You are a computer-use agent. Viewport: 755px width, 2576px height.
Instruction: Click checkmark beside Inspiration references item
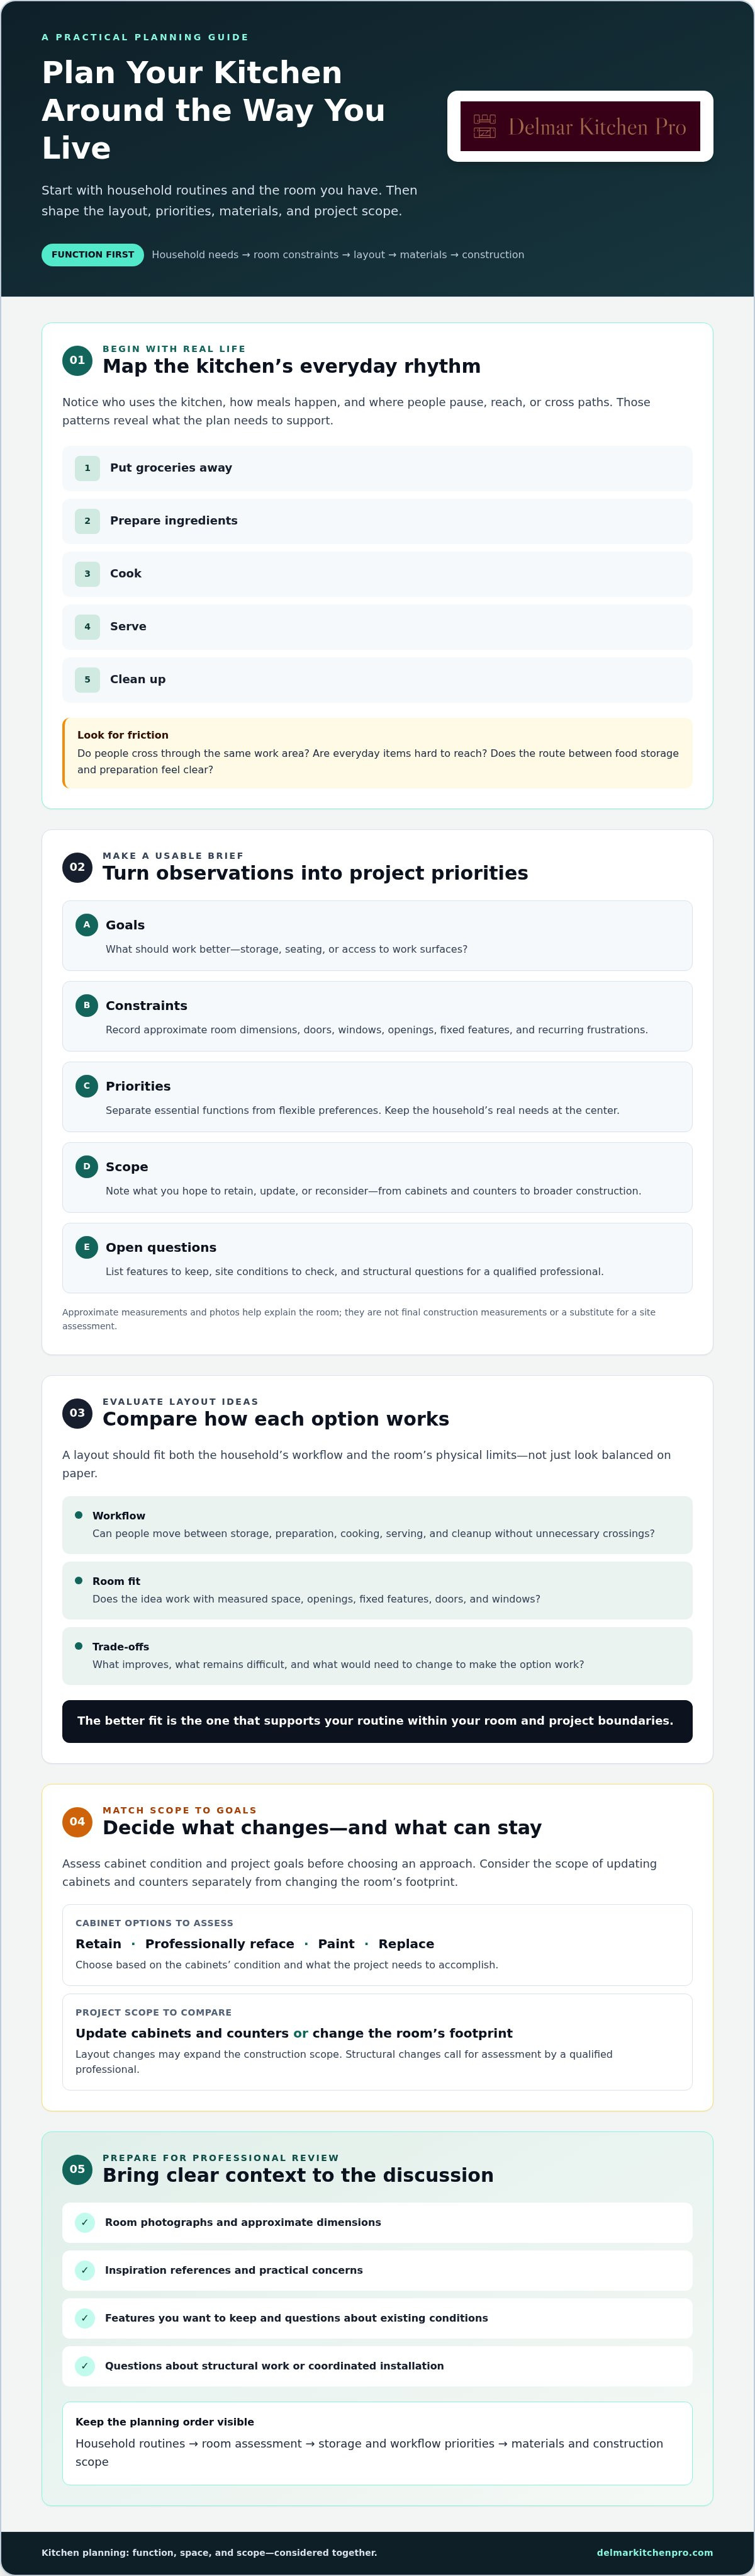coord(85,2270)
